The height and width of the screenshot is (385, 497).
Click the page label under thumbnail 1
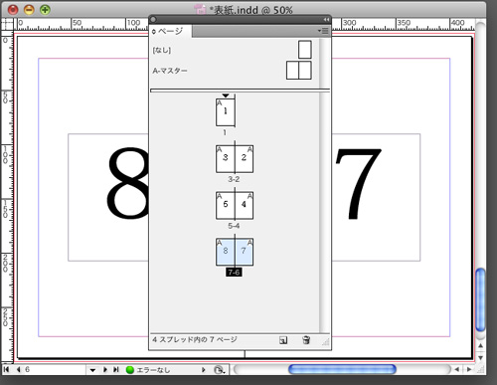(x=225, y=132)
